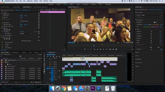This screenshot has width=165, height=92.
Task: Collapse the White Balance section
Action: tap(136, 20)
